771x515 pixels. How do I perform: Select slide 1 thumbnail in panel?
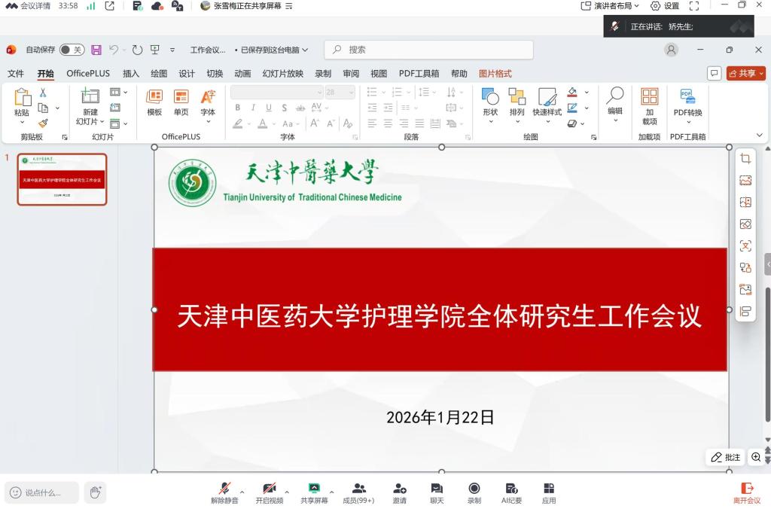62,179
